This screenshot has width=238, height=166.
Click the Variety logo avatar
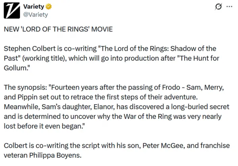pos(12,11)
